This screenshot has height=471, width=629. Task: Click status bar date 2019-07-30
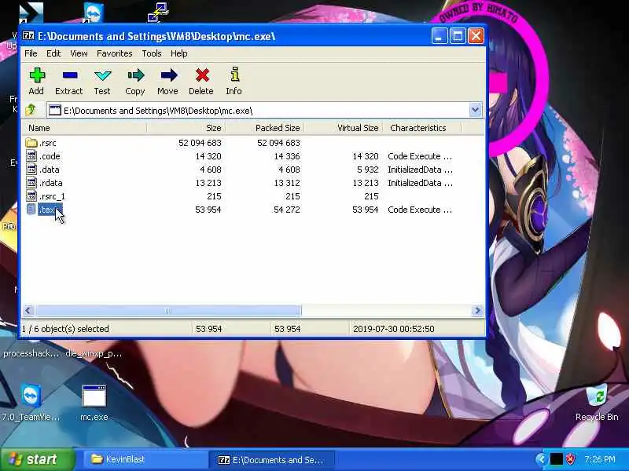click(394, 329)
